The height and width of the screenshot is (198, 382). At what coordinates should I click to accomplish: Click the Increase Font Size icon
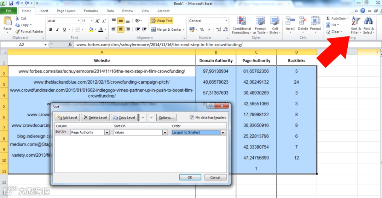point(98,21)
